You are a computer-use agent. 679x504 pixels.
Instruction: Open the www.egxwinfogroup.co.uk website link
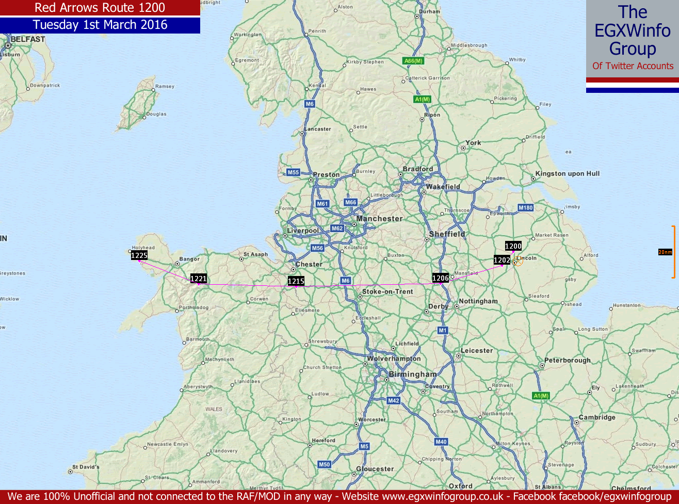(x=442, y=497)
